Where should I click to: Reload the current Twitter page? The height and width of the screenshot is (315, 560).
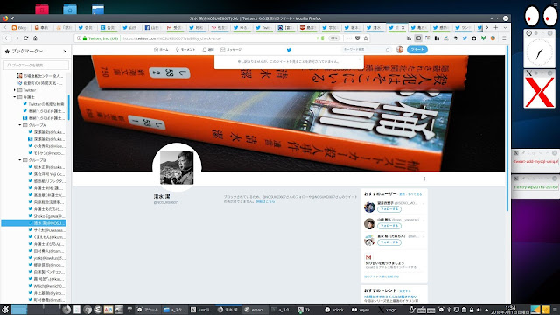tap(25, 38)
